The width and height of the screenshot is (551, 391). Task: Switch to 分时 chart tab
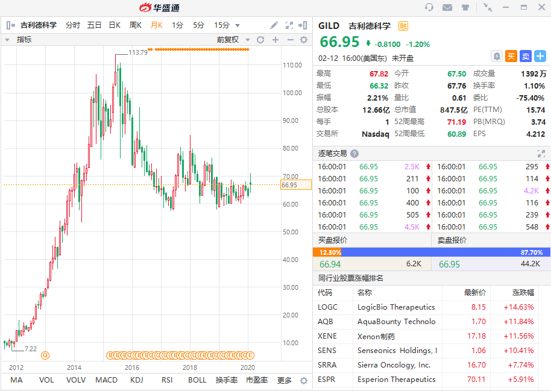(x=73, y=25)
